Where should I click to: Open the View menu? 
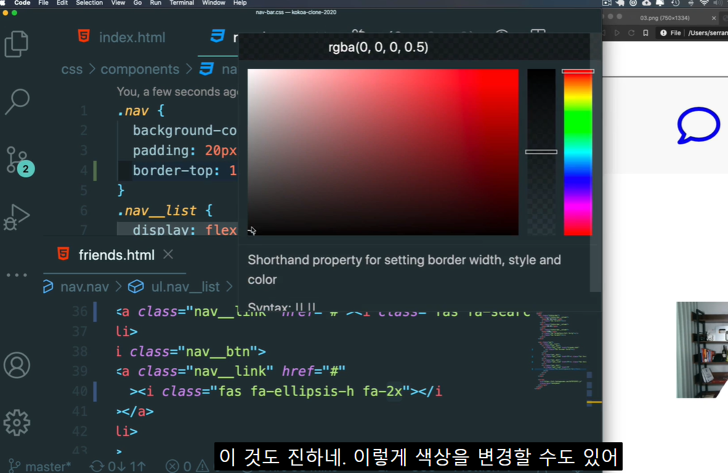(118, 3)
